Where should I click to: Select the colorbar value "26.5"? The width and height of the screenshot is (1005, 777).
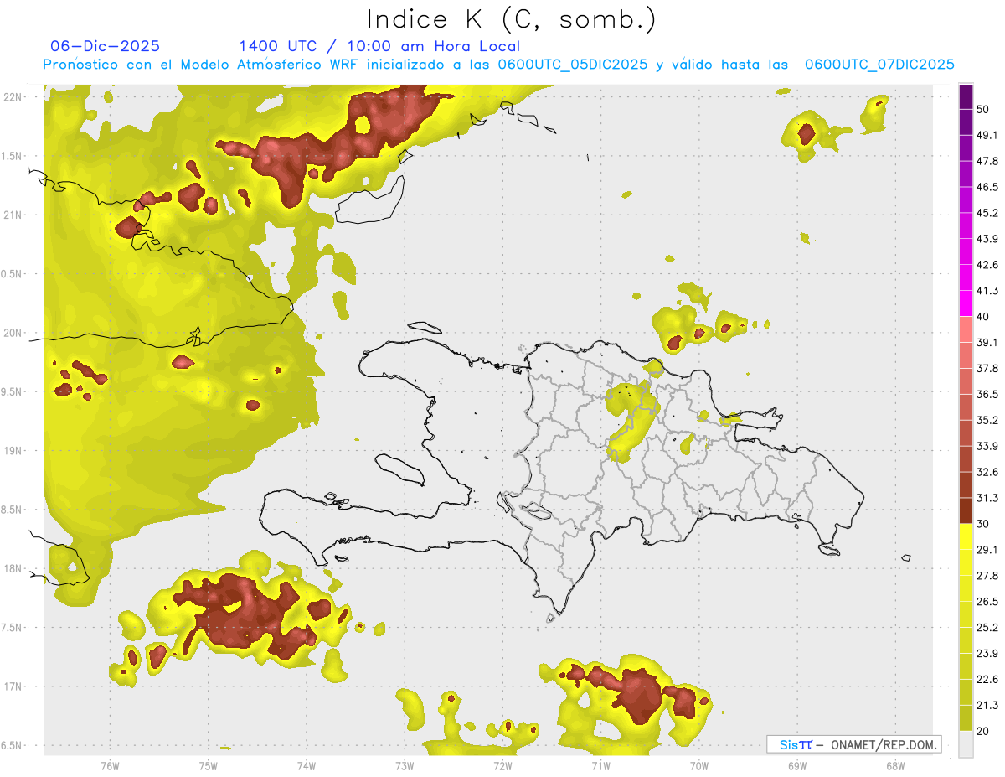987,602
